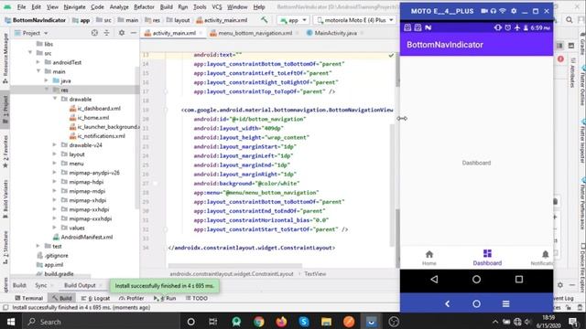Click the collapse all icon in Project panel
Screen dimensions: 586x329
pos(106,33)
